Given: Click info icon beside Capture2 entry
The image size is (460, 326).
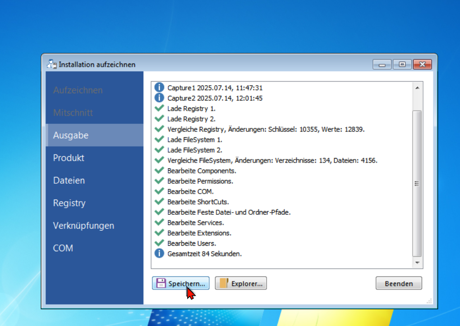Looking at the screenshot, I should [159, 98].
